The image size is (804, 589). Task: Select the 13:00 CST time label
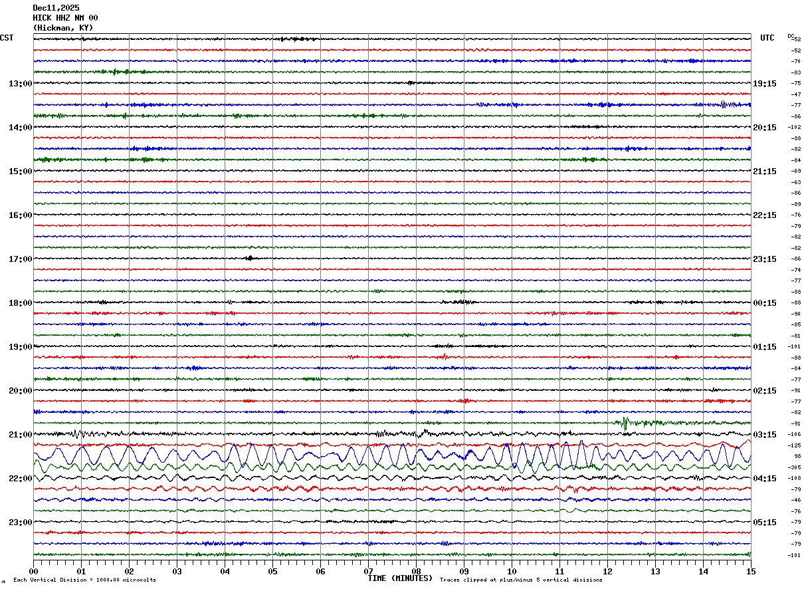pos(20,84)
